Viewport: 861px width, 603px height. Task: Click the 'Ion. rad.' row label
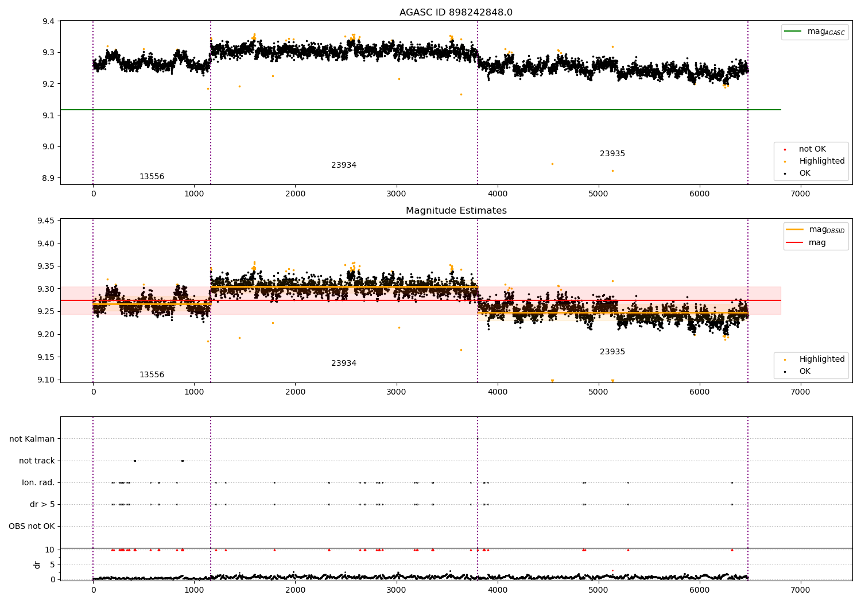(x=38, y=483)
